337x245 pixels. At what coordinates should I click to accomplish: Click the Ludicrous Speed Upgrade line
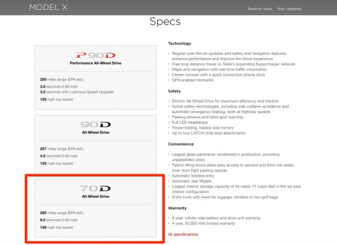(x=77, y=92)
